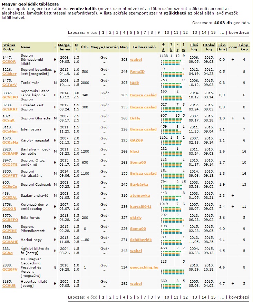Sort by Mag. column header
The height and width of the screenshot is (302, 253).
(124, 47)
